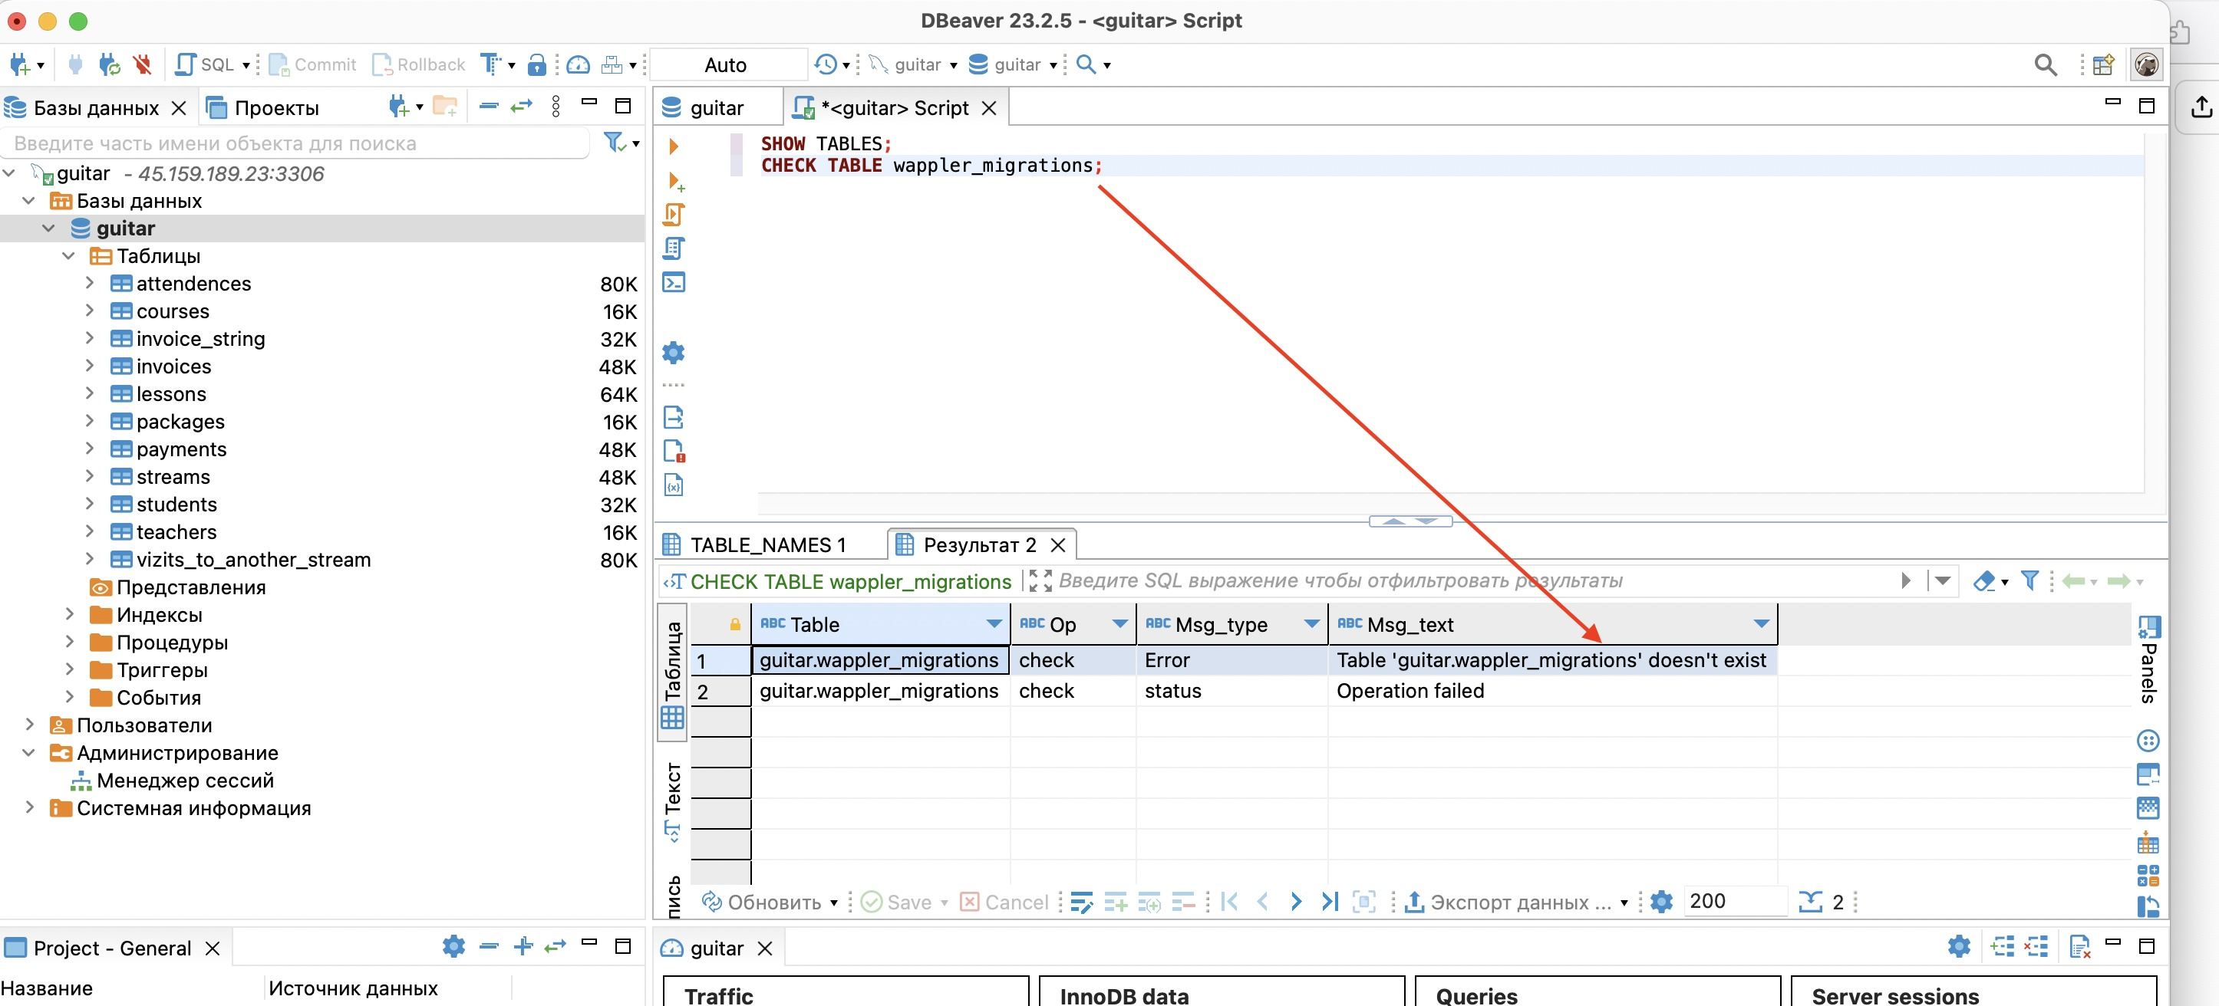The height and width of the screenshot is (1006, 2219).
Task: Select the lessons table
Action: (x=170, y=393)
